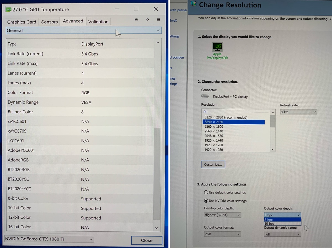The width and height of the screenshot is (332, 248).
Task: Click the GPU-Z refresh icon
Action: tap(148, 19)
